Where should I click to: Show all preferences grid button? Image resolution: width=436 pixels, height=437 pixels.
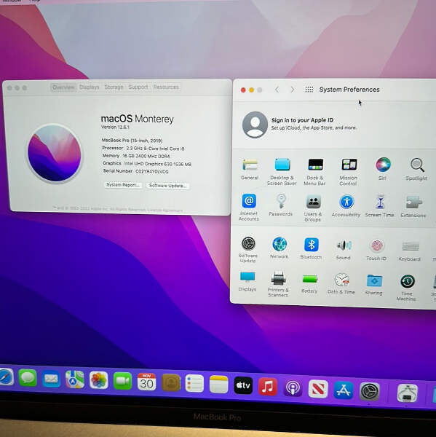tap(309, 90)
